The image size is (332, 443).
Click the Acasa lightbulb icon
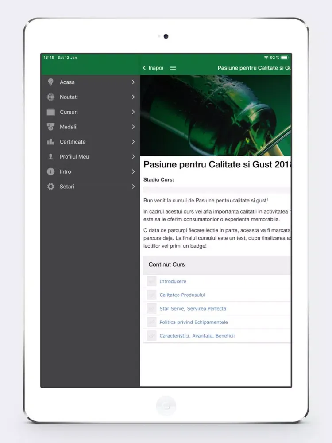pos(50,82)
